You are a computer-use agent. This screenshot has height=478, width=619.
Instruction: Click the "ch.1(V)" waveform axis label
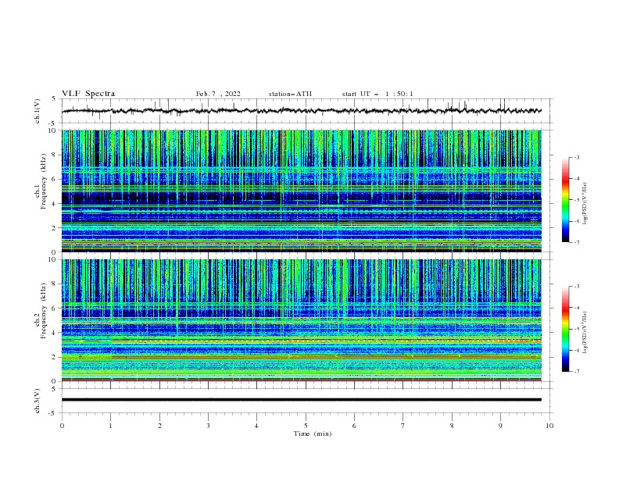[x=38, y=111]
